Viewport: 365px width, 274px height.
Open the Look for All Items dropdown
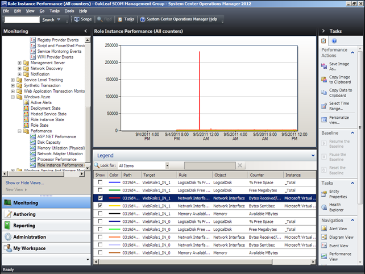coord(167,165)
